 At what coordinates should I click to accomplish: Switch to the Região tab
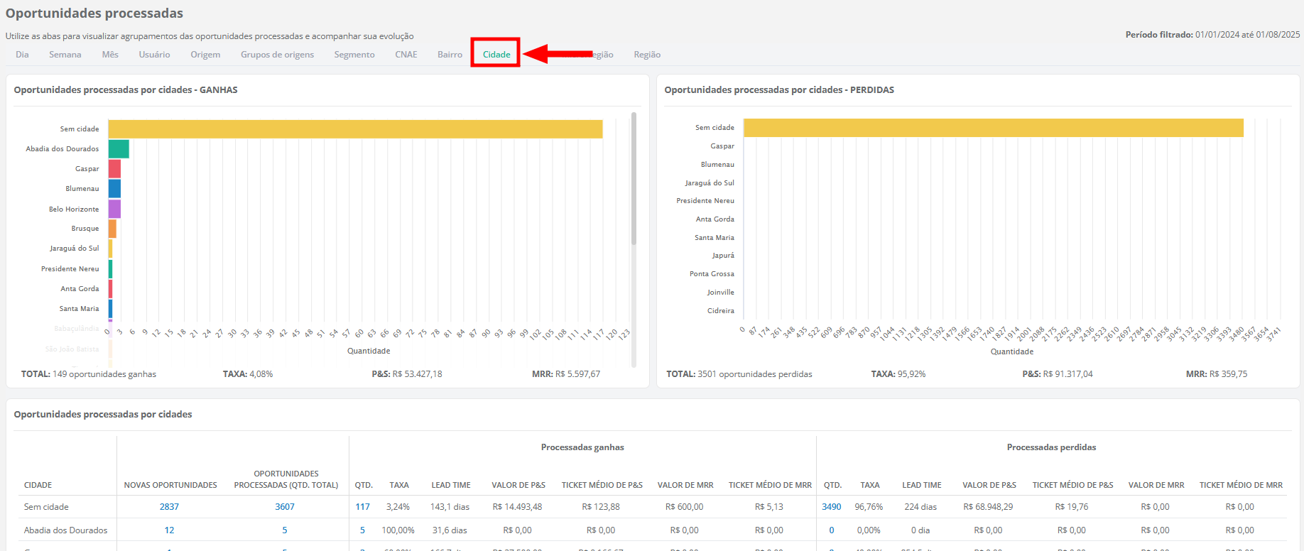tap(647, 55)
